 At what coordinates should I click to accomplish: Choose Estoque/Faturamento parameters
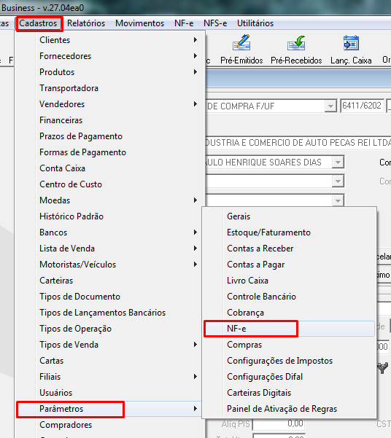tap(289, 232)
